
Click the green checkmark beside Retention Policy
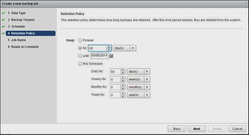[x=3, y=33]
